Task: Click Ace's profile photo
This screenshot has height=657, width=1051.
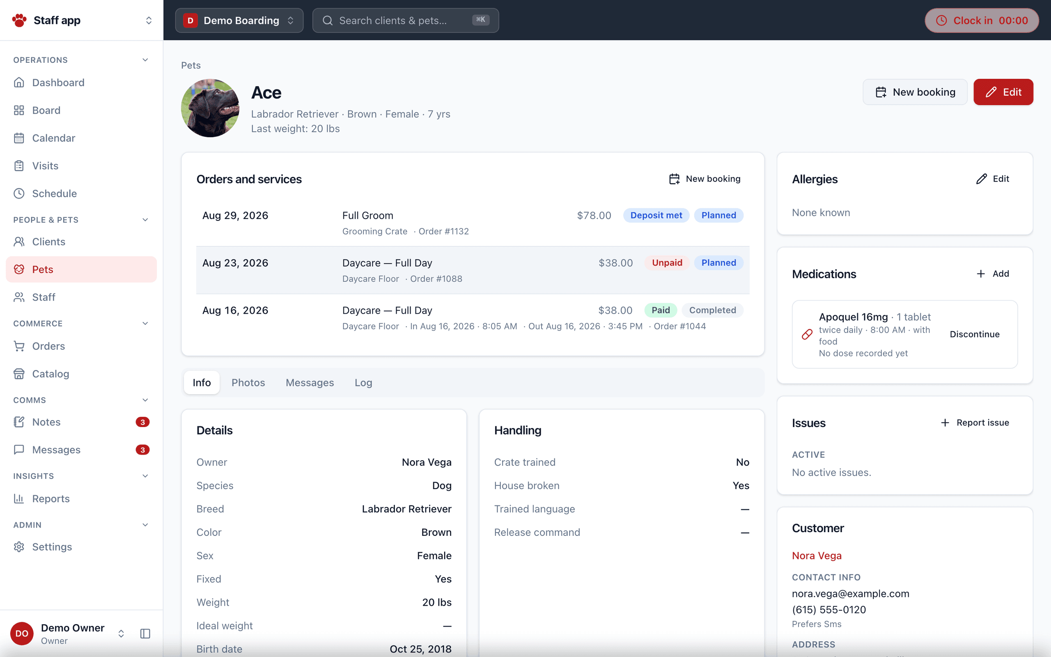Action: (210, 108)
